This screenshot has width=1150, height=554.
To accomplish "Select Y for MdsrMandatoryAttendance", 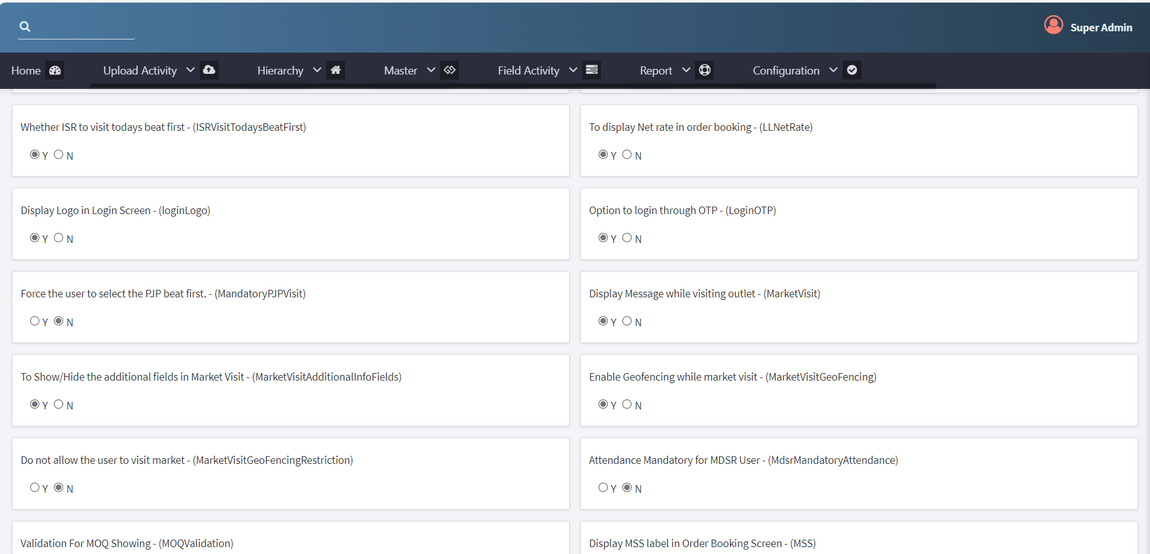I will (603, 488).
